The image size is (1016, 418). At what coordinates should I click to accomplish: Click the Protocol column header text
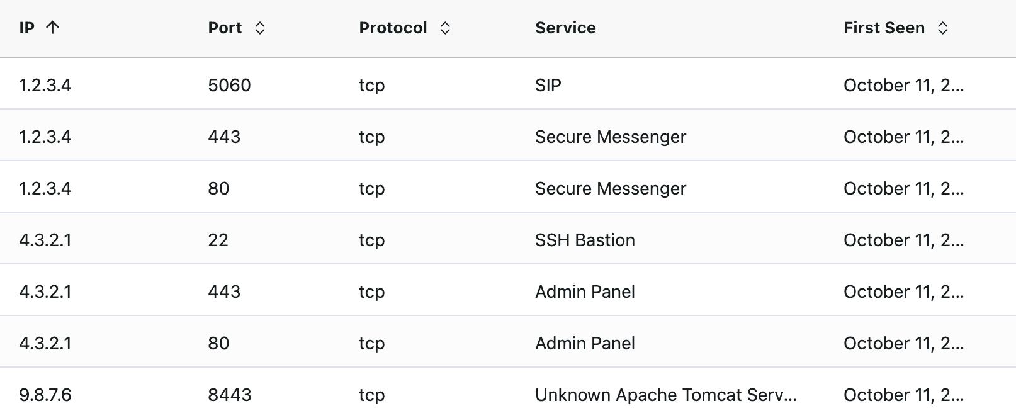393,28
